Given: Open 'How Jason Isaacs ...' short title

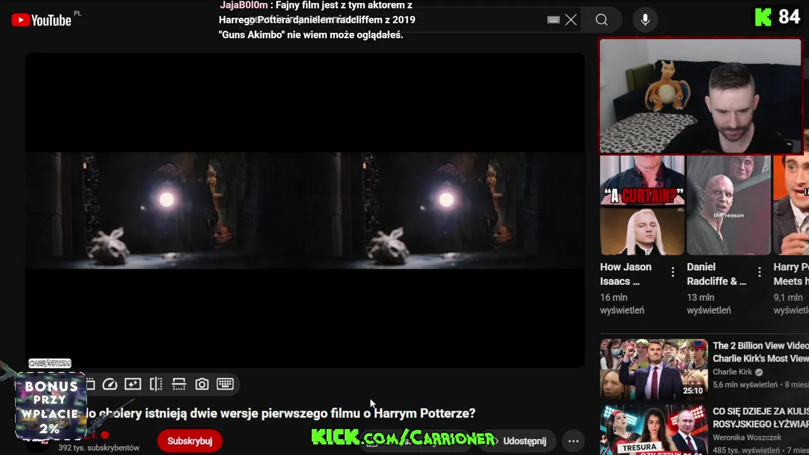Looking at the screenshot, I should click(626, 274).
